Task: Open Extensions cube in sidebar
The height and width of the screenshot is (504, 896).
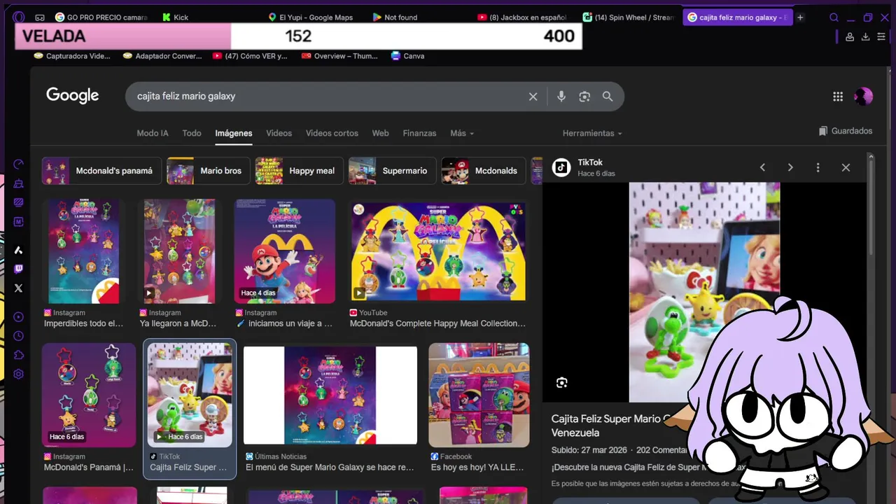Action: [19, 355]
